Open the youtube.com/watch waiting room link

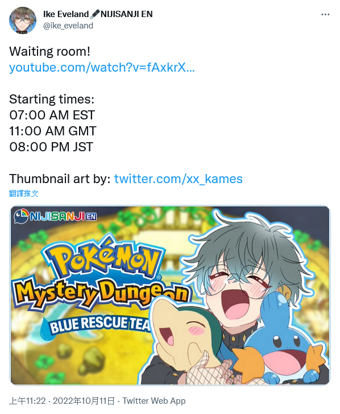click(102, 67)
